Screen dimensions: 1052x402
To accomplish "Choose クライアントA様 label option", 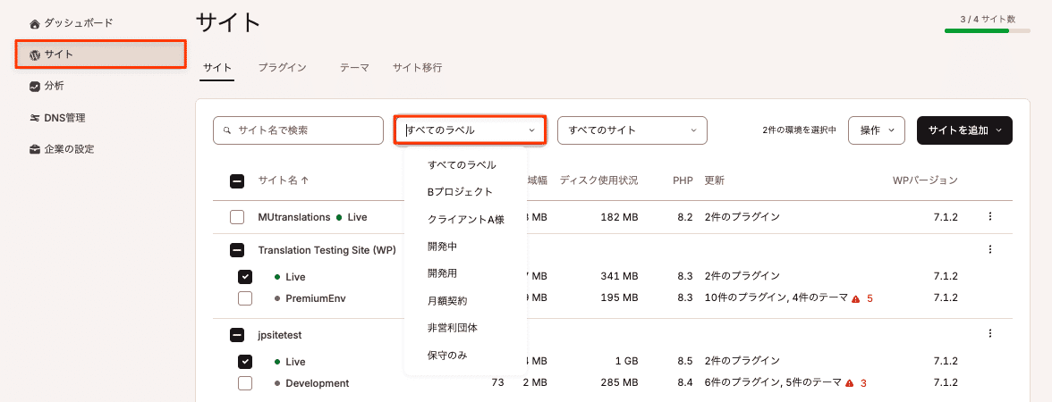I will coord(465,220).
